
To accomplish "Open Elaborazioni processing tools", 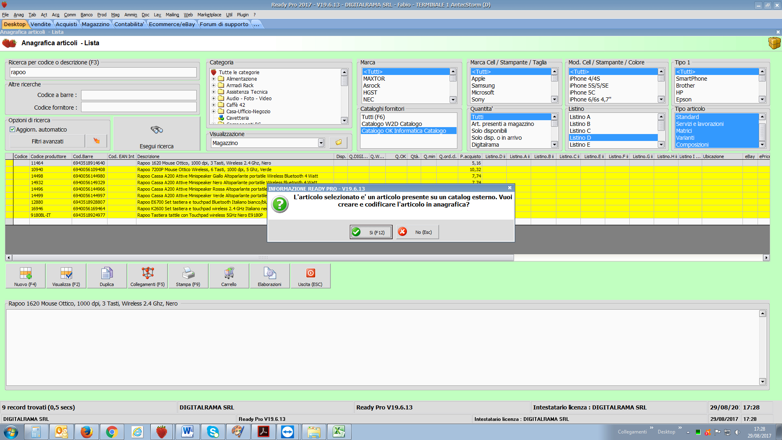I will coord(270,276).
